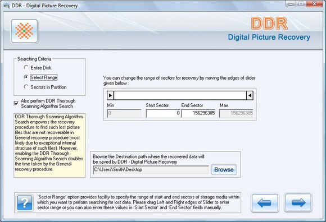Click the destination path text field
Viewport: 326px width, 222px height.
(x=151, y=170)
